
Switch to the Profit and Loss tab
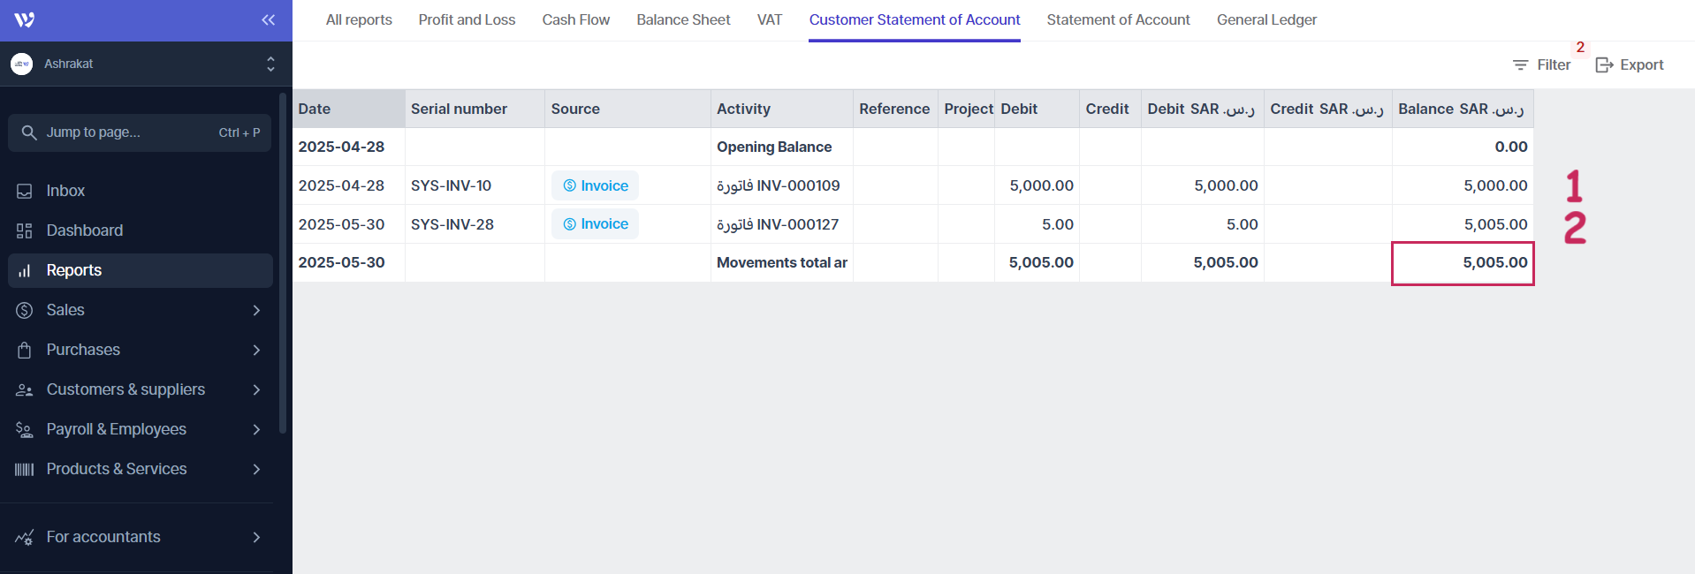pyautogui.click(x=467, y=19)
